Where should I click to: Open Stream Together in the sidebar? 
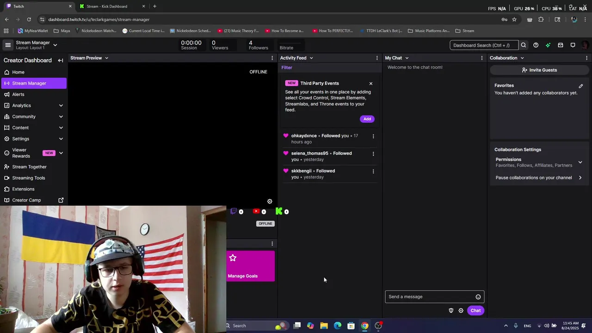(x=33, y=167)
